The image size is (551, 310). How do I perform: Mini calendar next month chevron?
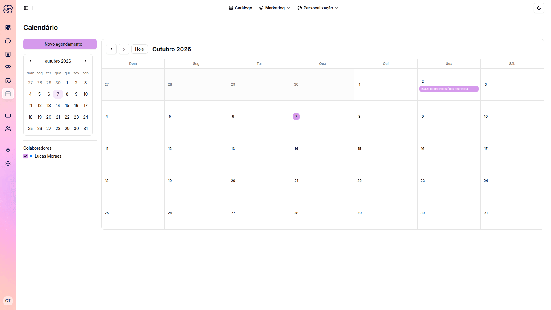(x=86, y=61)
